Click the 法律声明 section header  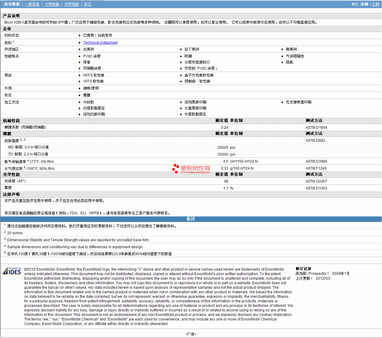point(11,194)
